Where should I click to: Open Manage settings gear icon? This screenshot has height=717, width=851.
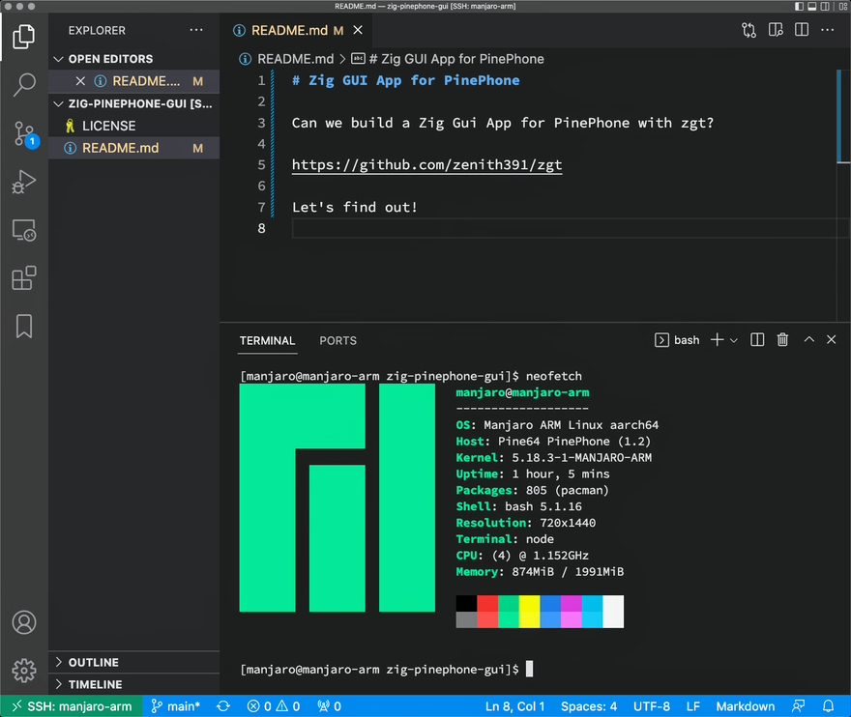click(24, 670)
